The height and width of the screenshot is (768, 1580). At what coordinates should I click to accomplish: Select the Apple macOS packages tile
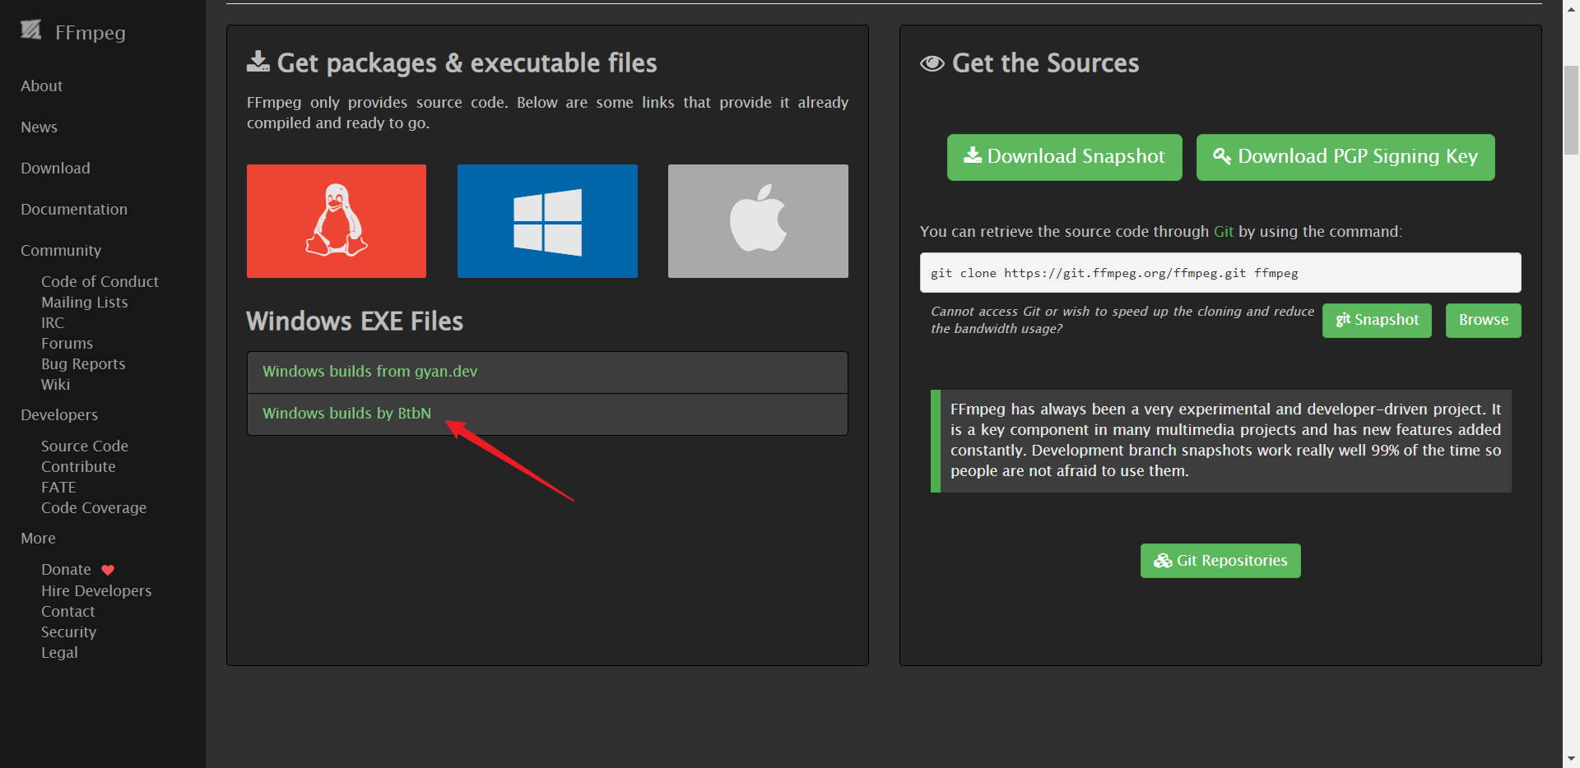point(758,221)
